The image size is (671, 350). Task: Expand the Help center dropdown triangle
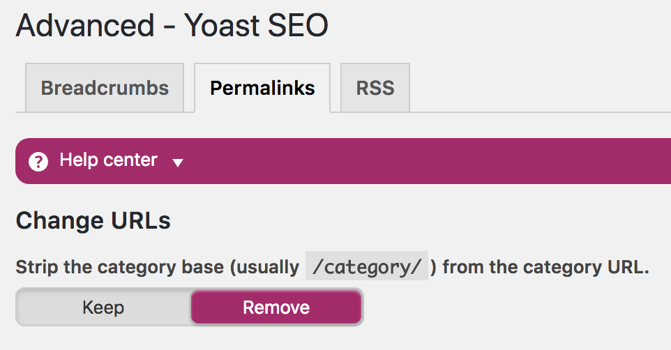pos(178,162)
